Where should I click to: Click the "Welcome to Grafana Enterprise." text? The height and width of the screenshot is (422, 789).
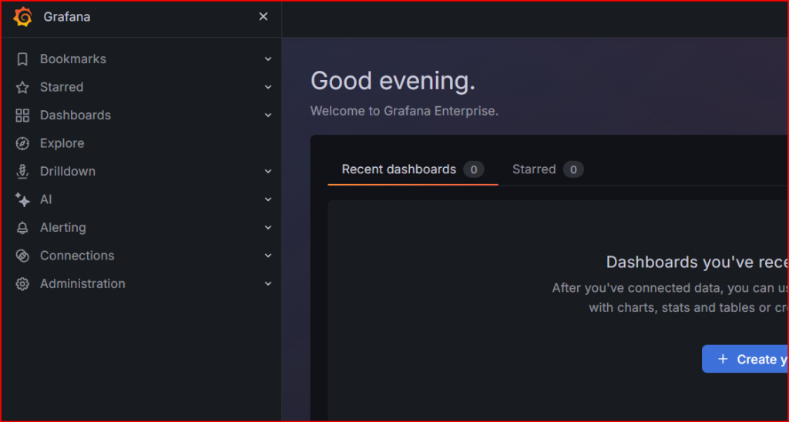click(x=404, y=111)
